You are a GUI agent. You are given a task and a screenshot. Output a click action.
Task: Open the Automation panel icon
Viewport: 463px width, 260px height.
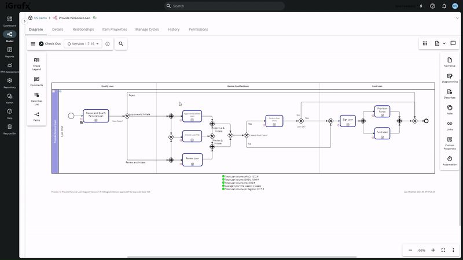point(449,160)
